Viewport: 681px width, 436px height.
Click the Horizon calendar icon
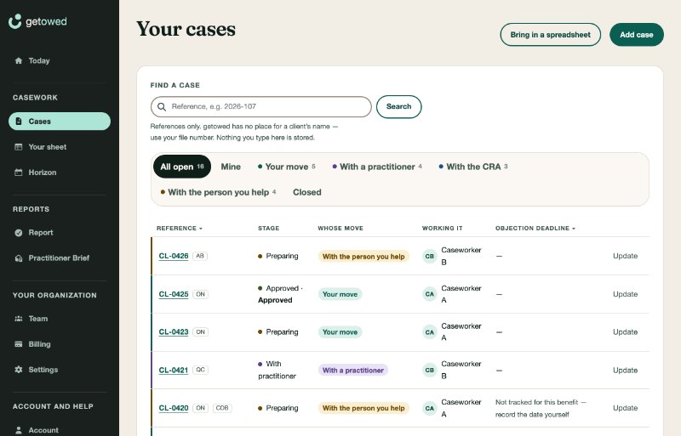click(18, 173)
